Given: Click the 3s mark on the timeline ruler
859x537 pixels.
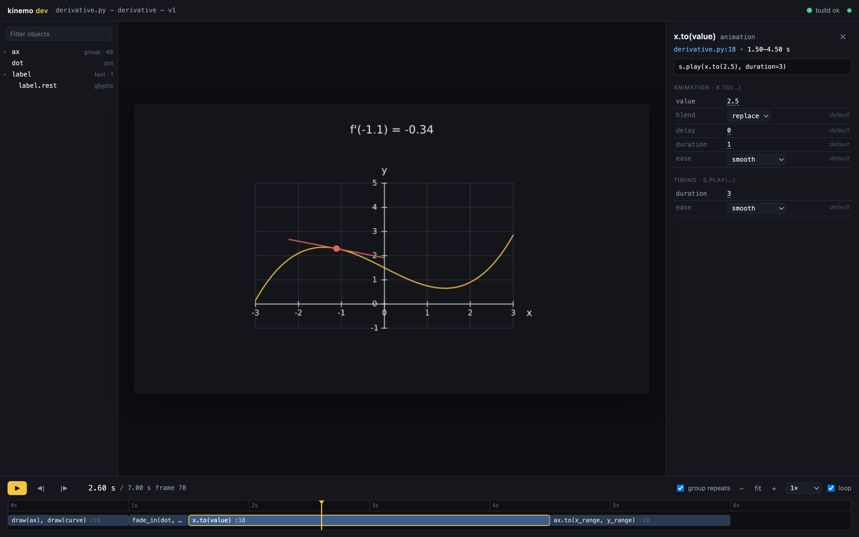Looking at the screenshot, I should point(375,505).
